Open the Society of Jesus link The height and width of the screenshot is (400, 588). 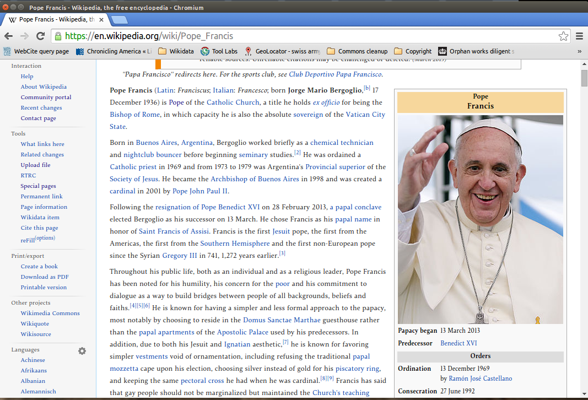click(x=134, y=179)
